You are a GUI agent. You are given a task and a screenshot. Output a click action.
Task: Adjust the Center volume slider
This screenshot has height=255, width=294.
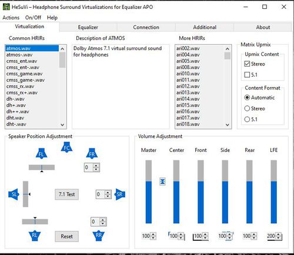click(x=176, y=191)
